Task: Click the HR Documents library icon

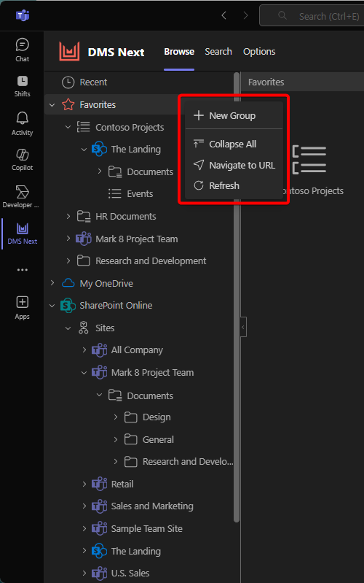Action: [84, 216]
